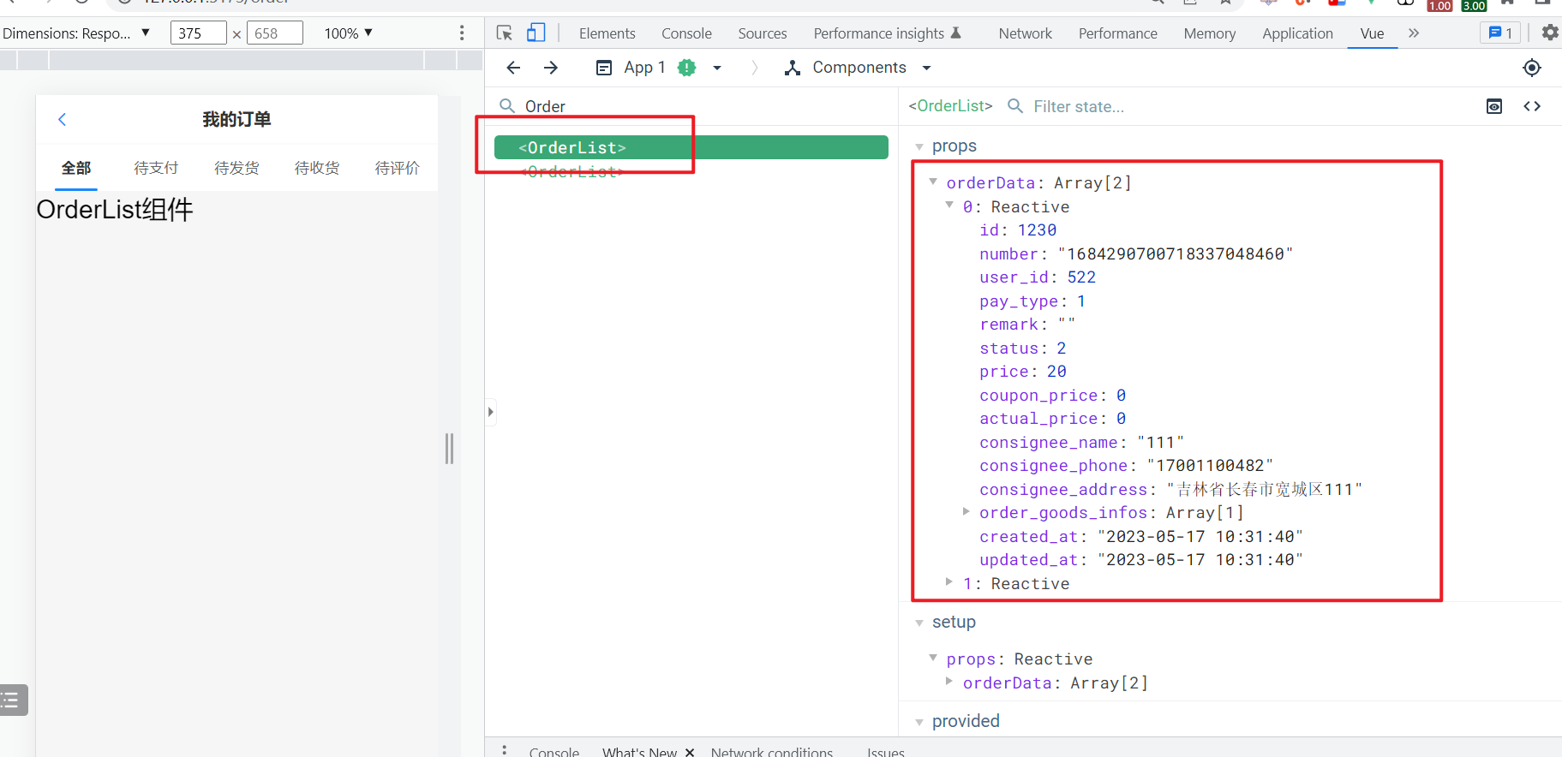Expand the sidebar arrow handle
Image resolution: width=1562 pixels, height=757 pixels.
click(490, 412)
